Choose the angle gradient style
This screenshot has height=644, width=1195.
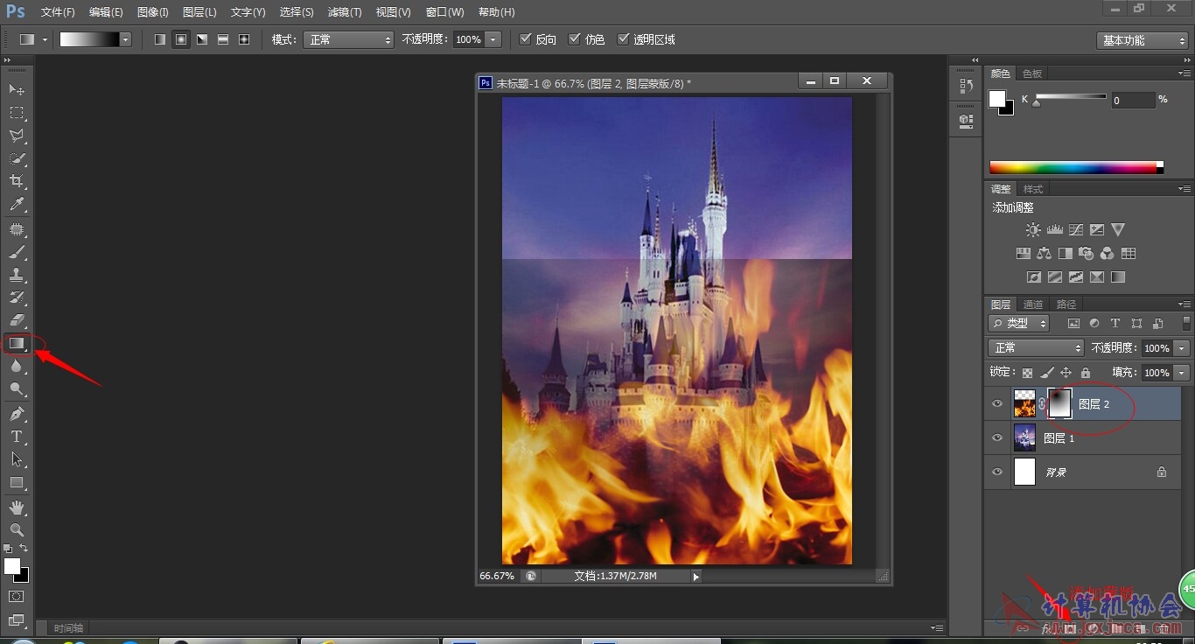(202, 39)
